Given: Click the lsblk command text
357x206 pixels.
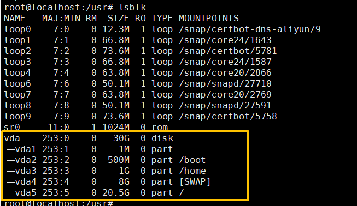Looking at the screenshot, I should pyautogui.click(x=132, y=8).
